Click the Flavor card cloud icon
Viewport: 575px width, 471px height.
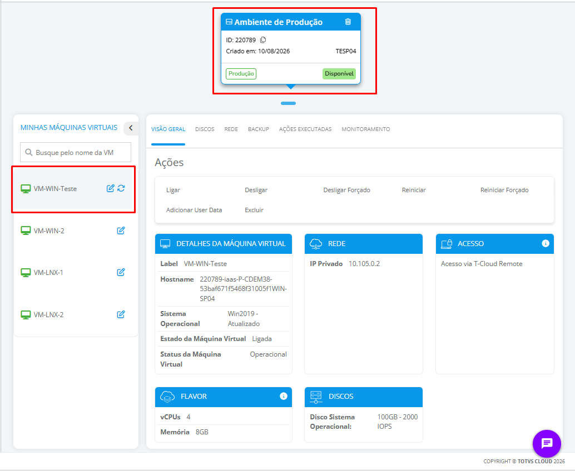(167, 397)
